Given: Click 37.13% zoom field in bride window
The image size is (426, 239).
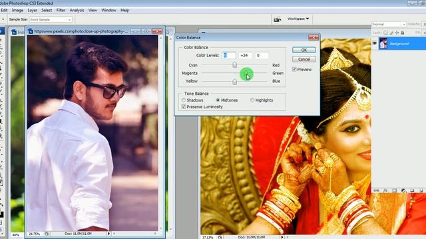Looking at the screenshot, I should [x=208, y=238].
